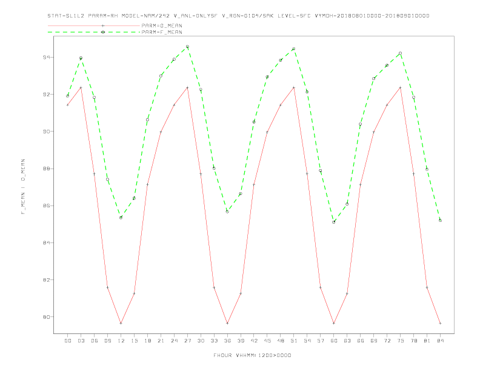Select the PARM=F_MEAN legend label
Screen dimensions: 480x371
click(x=162, y=32)
